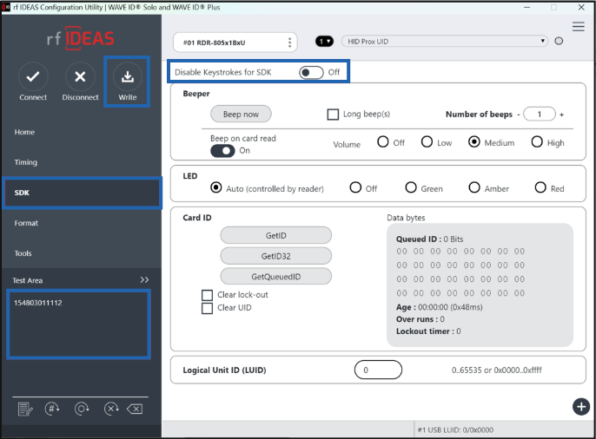Screen dimensions: 596x439
Task: Click the Data bytes label
Action: pos(406,218)
